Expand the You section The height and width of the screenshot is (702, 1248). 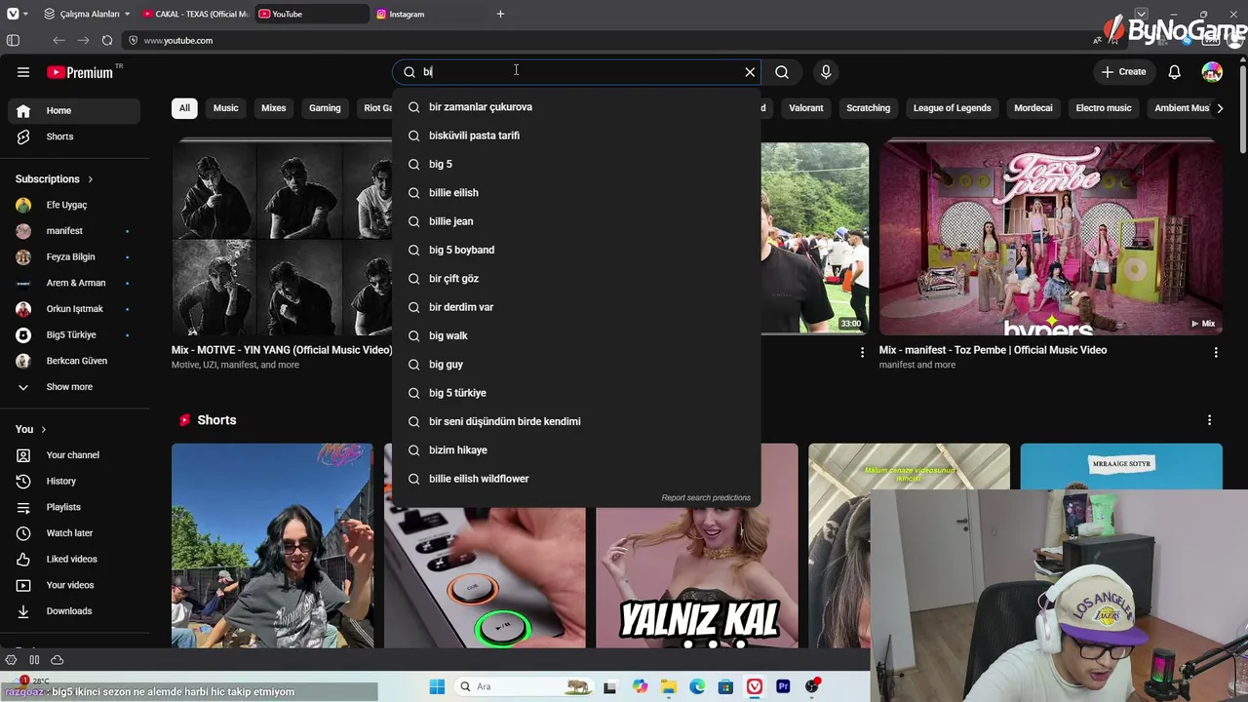(31, 429)
